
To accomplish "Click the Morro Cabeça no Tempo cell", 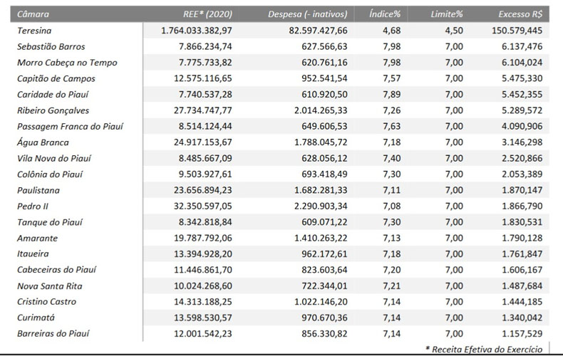I will click(67, 63).
